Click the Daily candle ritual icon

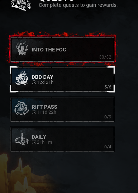(x=22, y=138)
